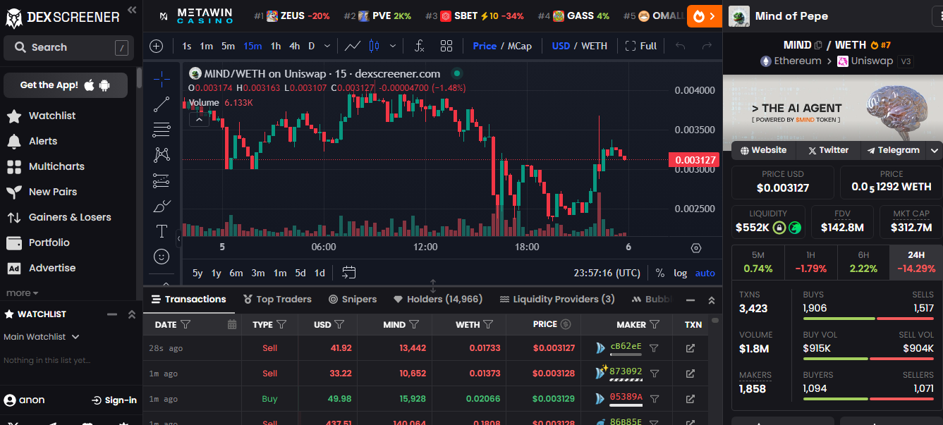Switch chart to Full screen

pos(641,46)
